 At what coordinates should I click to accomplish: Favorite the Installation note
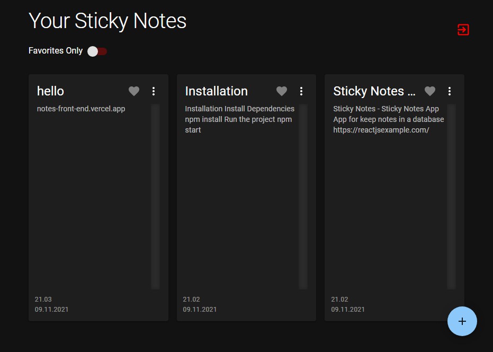tap(282, 91)
